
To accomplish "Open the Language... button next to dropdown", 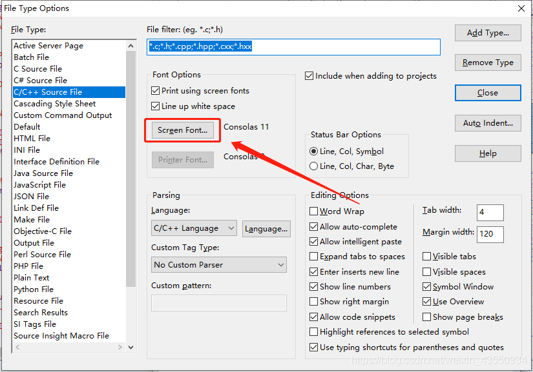I will coord(266,228).
